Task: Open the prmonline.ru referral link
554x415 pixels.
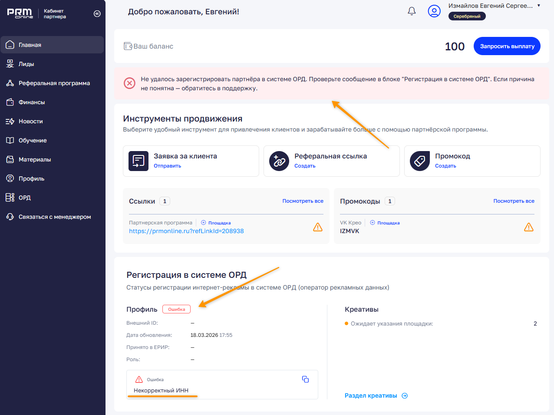Action: (x=186, y=231)
